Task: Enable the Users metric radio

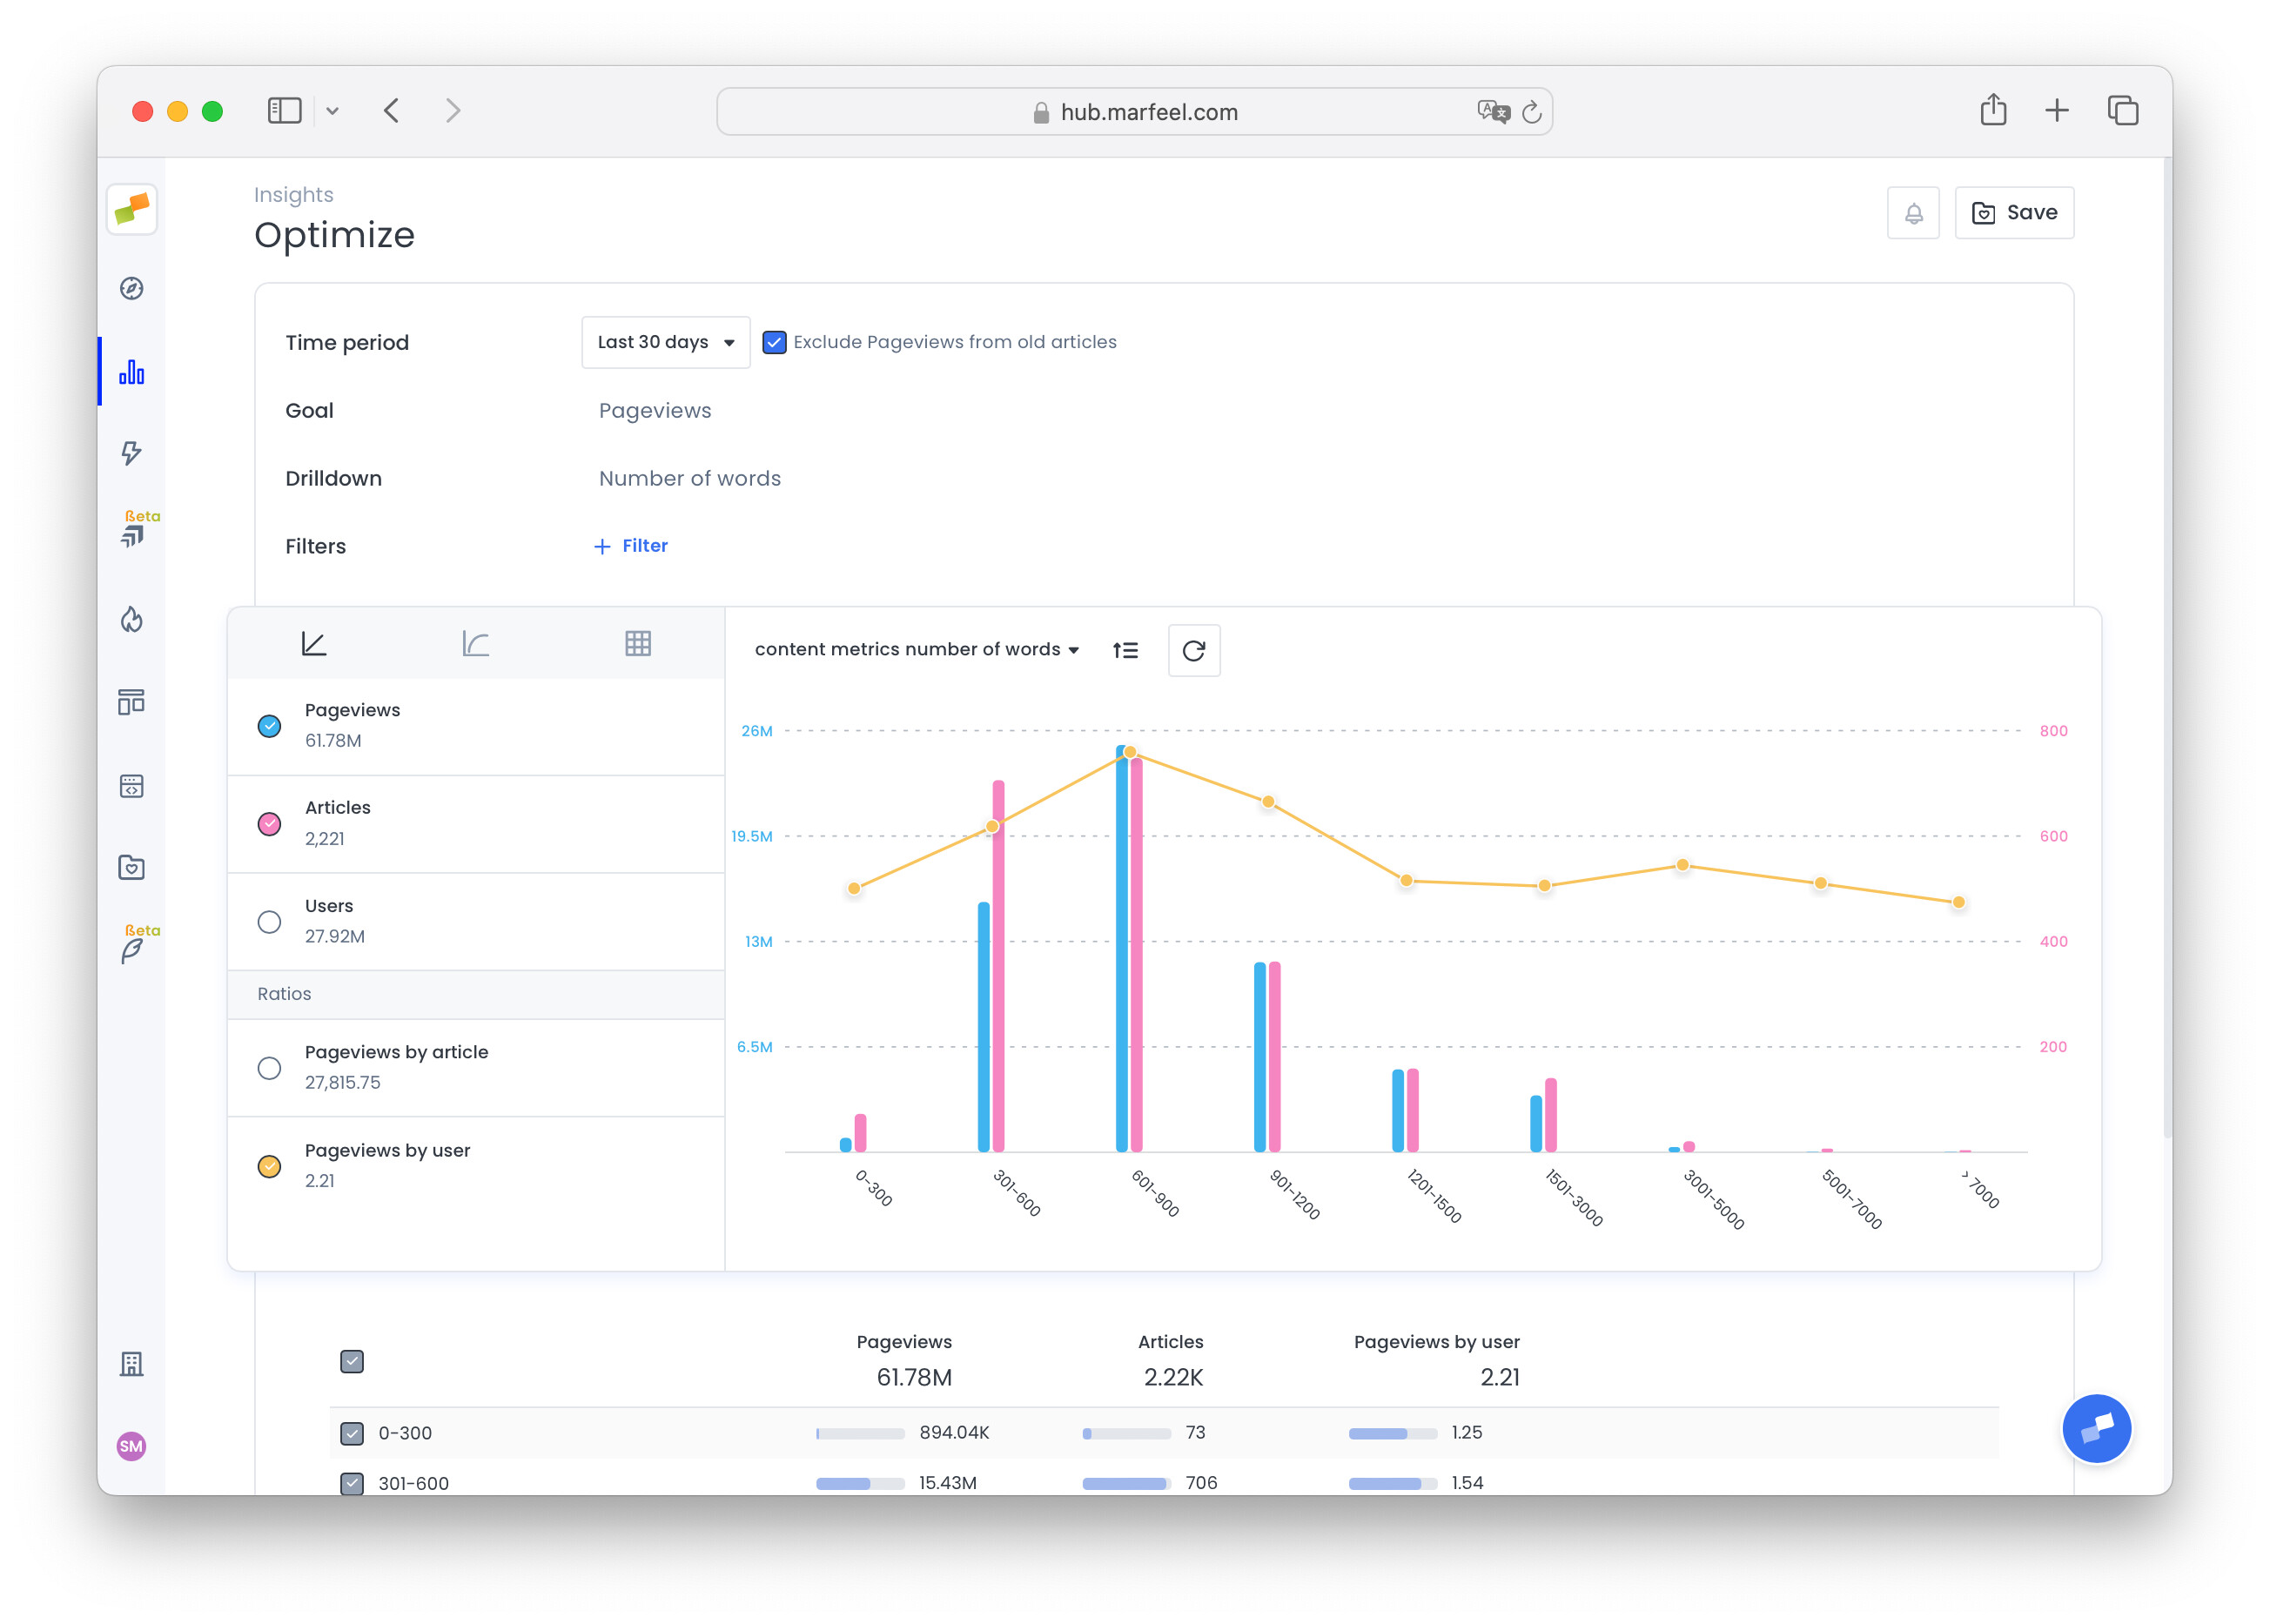Action: 269,921
